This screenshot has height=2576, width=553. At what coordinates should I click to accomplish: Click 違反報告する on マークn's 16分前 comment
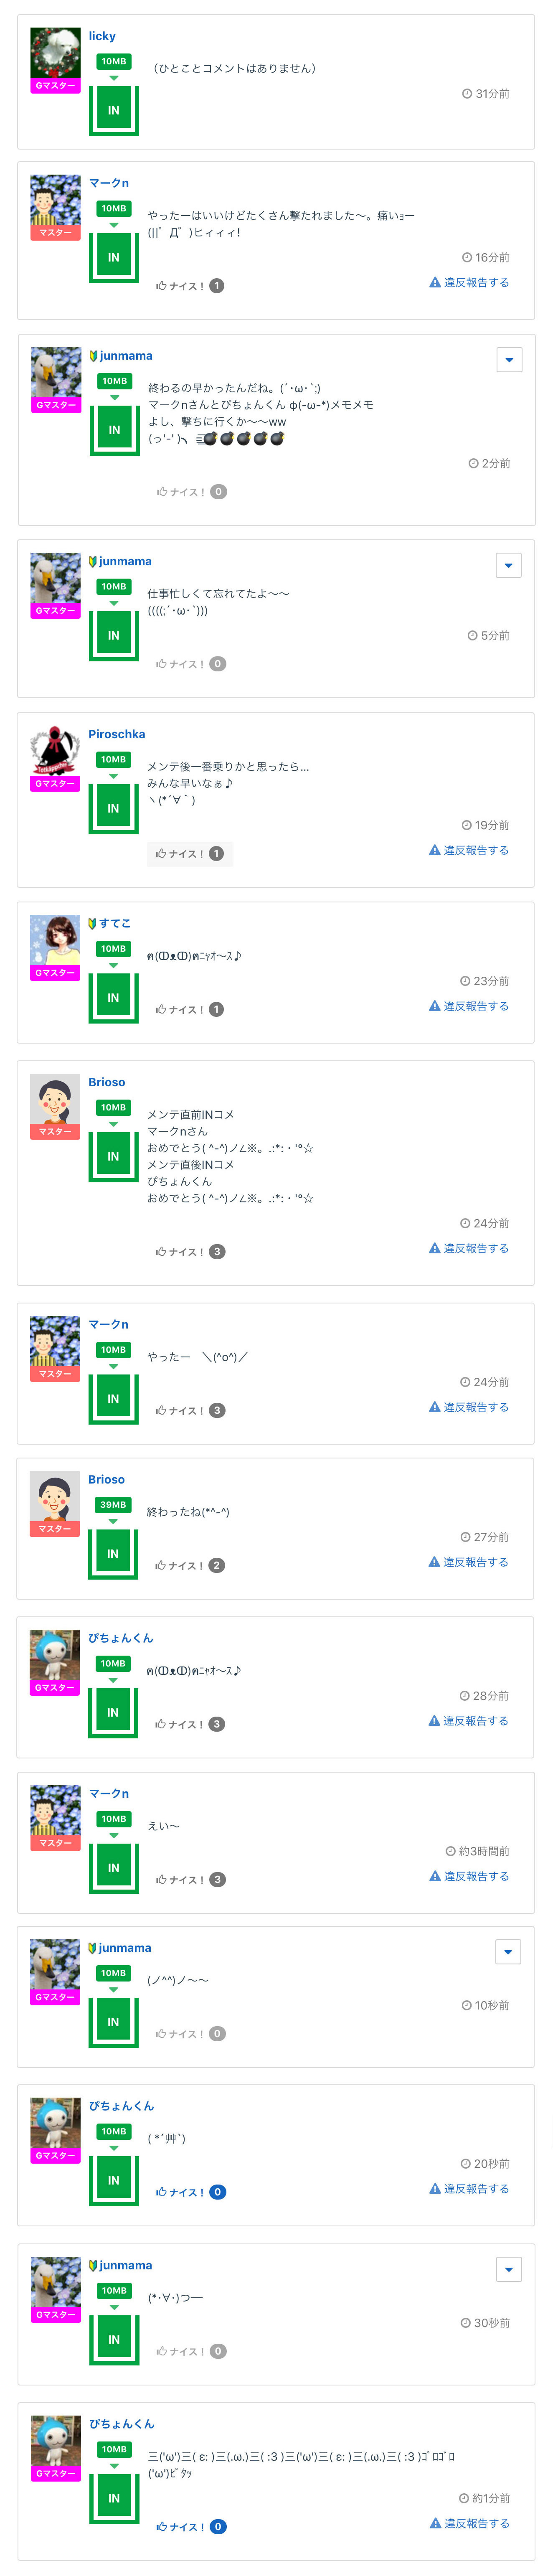click(x=469, y=283)
